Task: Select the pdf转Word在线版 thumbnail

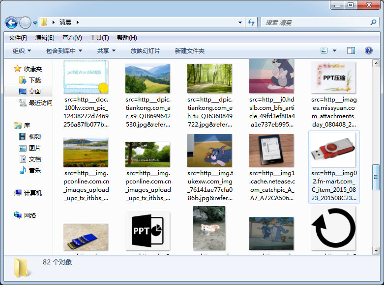Action: [86, 77]
